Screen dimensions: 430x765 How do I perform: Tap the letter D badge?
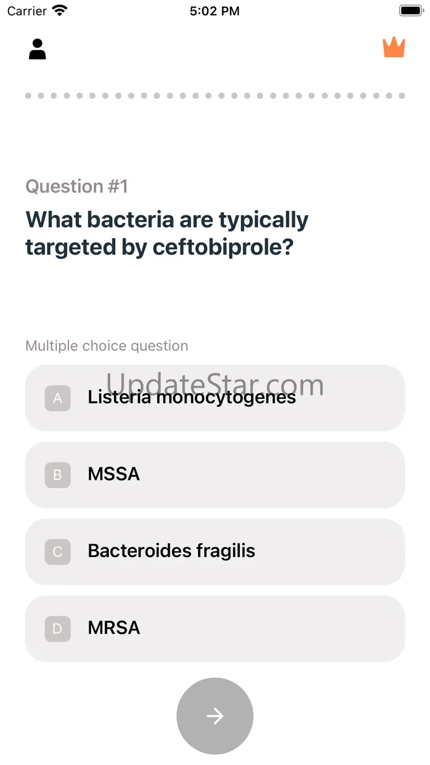[x=57, y=629]
